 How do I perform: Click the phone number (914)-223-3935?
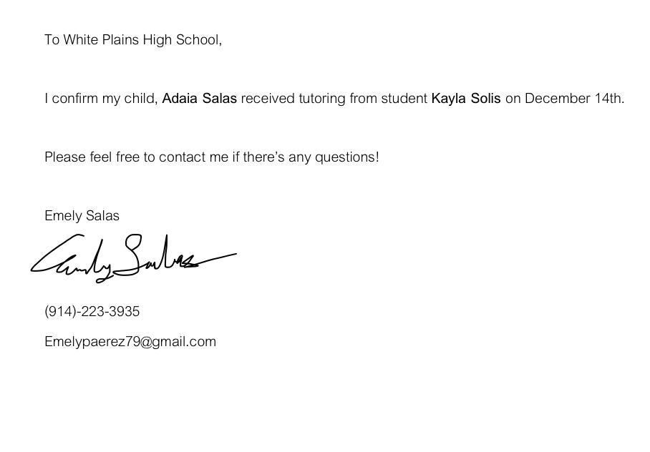click(92, 312)
